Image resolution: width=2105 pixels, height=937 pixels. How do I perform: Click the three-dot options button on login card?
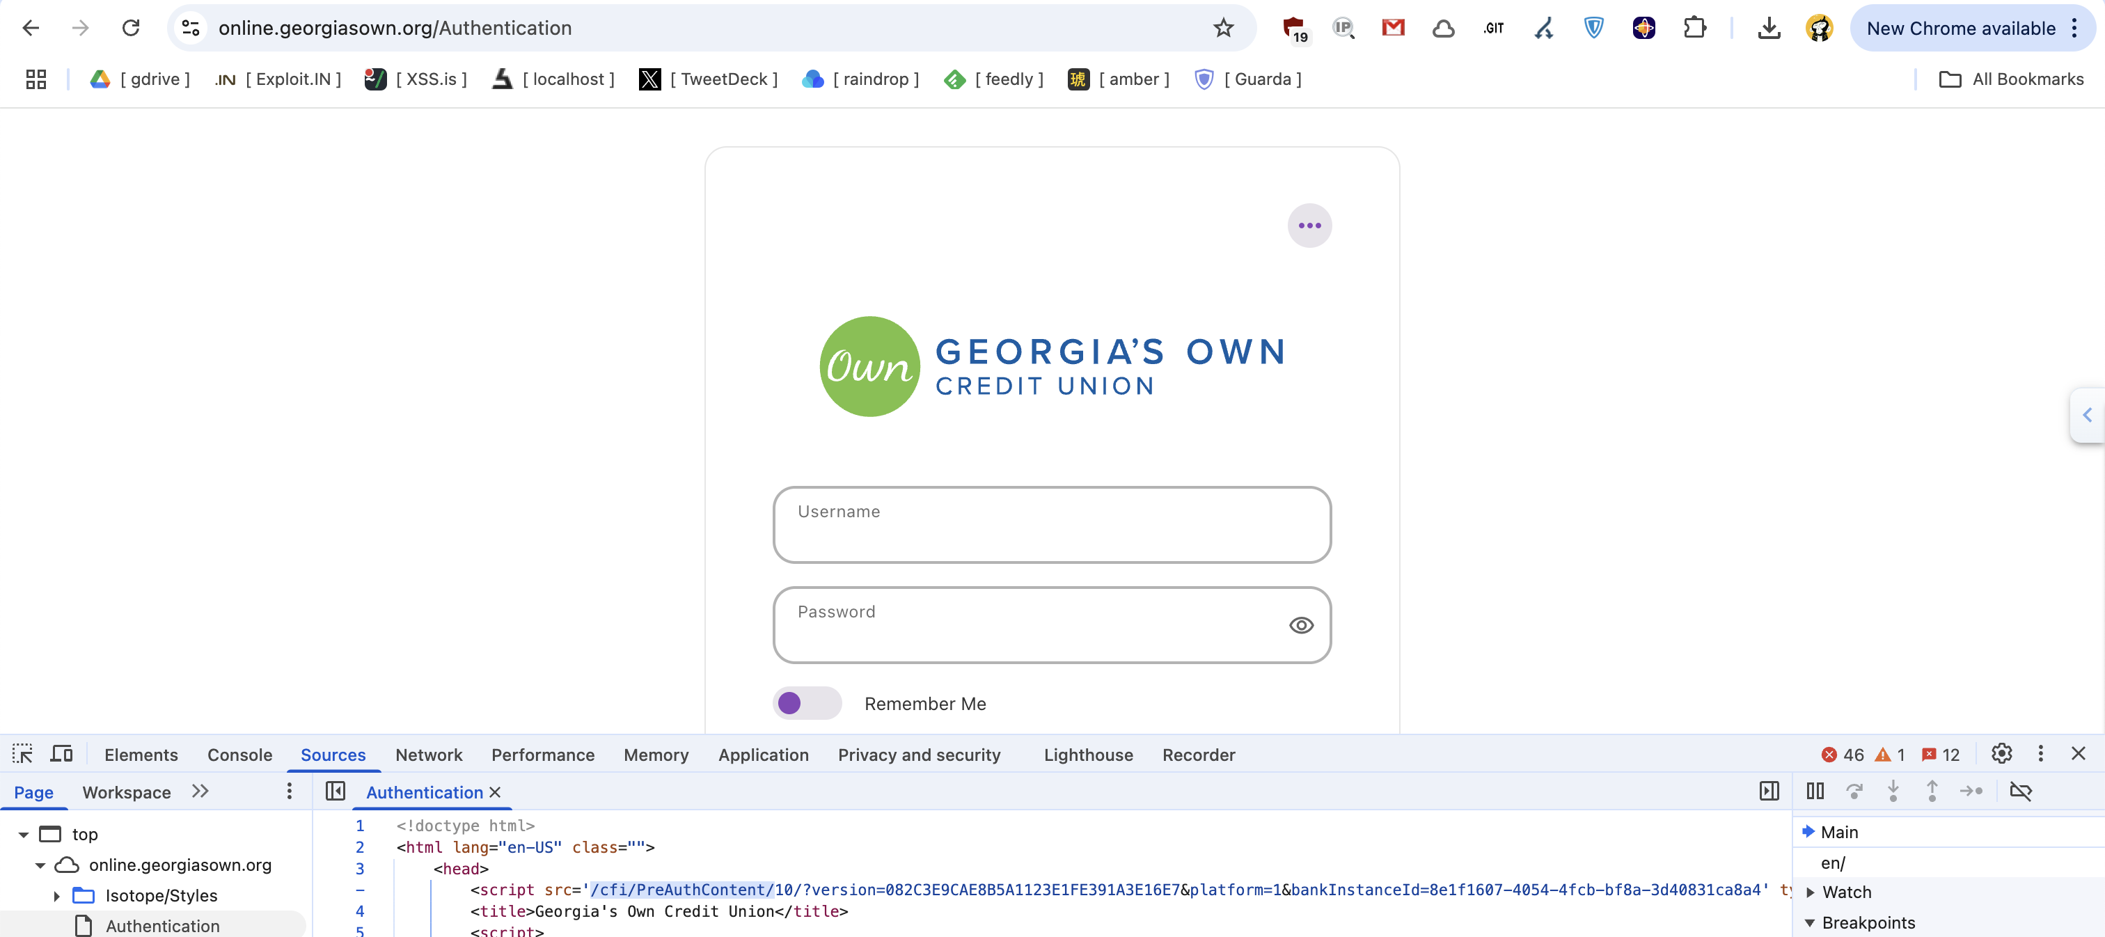click(1309, 226)
